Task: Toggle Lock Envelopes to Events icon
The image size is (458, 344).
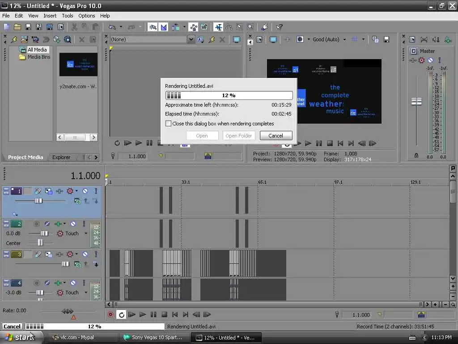Action: coord(193,27)
